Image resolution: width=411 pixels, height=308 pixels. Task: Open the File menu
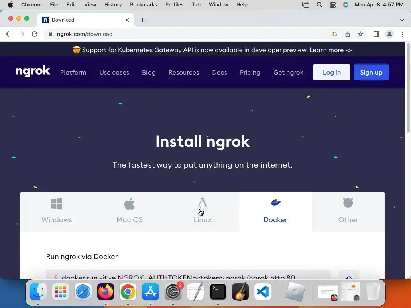point(54,4)
